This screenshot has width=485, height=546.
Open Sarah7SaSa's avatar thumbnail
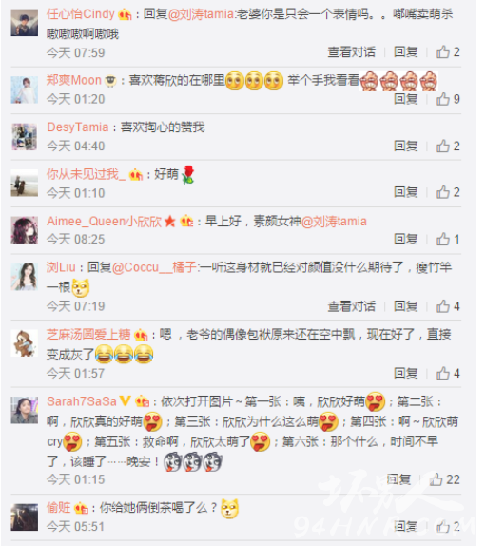25,410
